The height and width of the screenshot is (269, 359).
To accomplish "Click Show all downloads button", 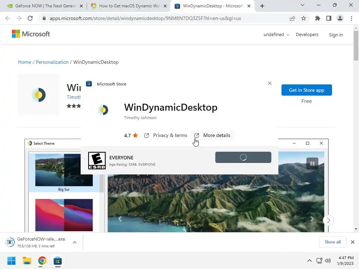I will point(333,242).
